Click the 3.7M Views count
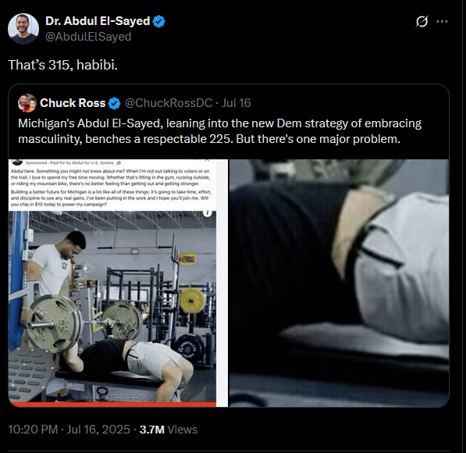This screenshot has height=453, width=466. [x=168, y=430]
